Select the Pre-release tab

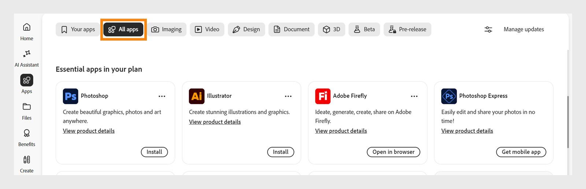pos(407,30)
